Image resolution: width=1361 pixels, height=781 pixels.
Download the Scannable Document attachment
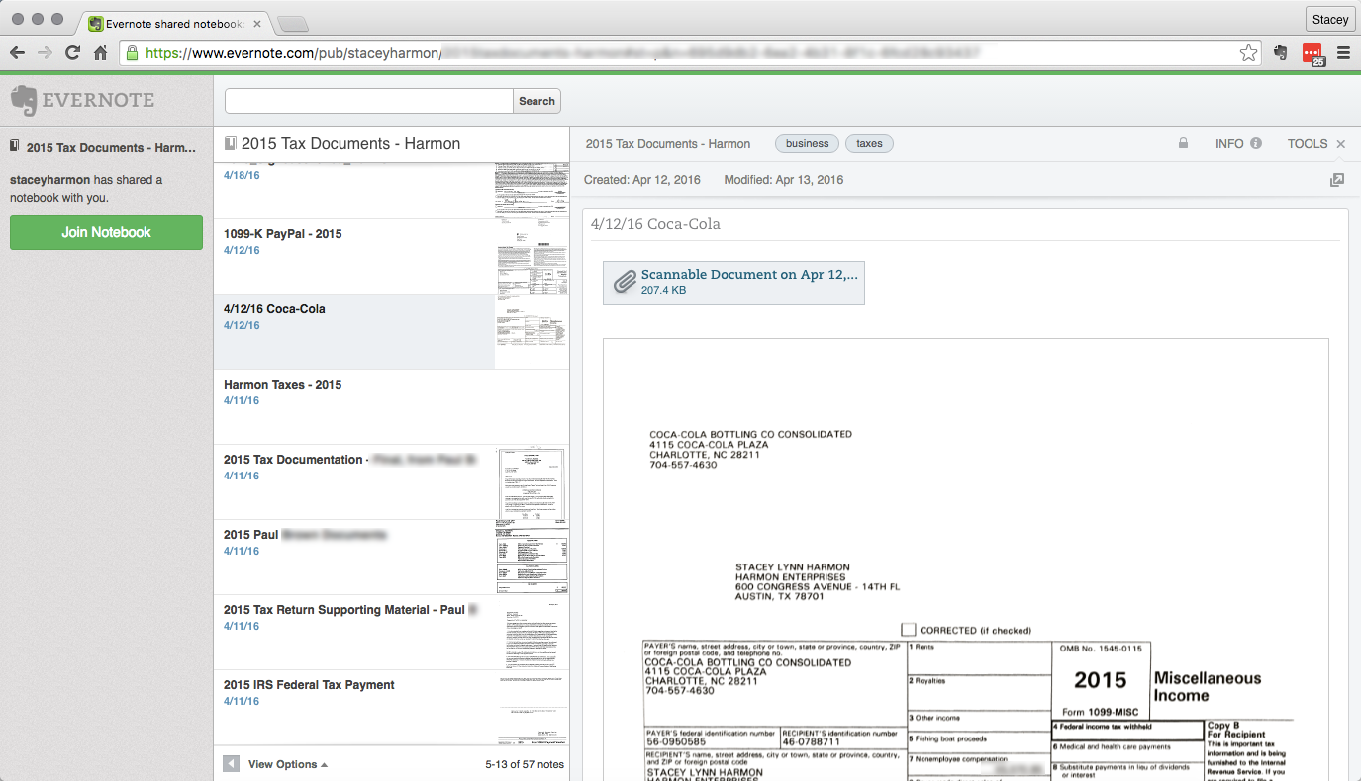pos(733,283)
